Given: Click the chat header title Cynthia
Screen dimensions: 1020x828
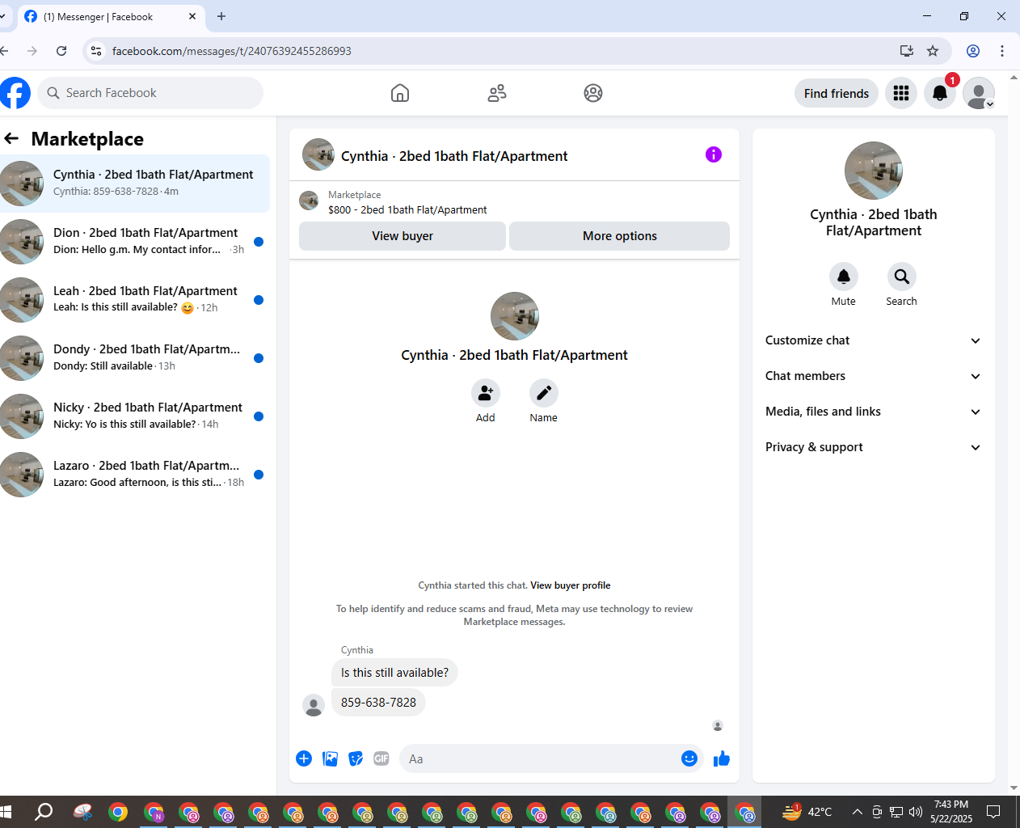Looking at the screenshot, I should [x=454, y=156].
